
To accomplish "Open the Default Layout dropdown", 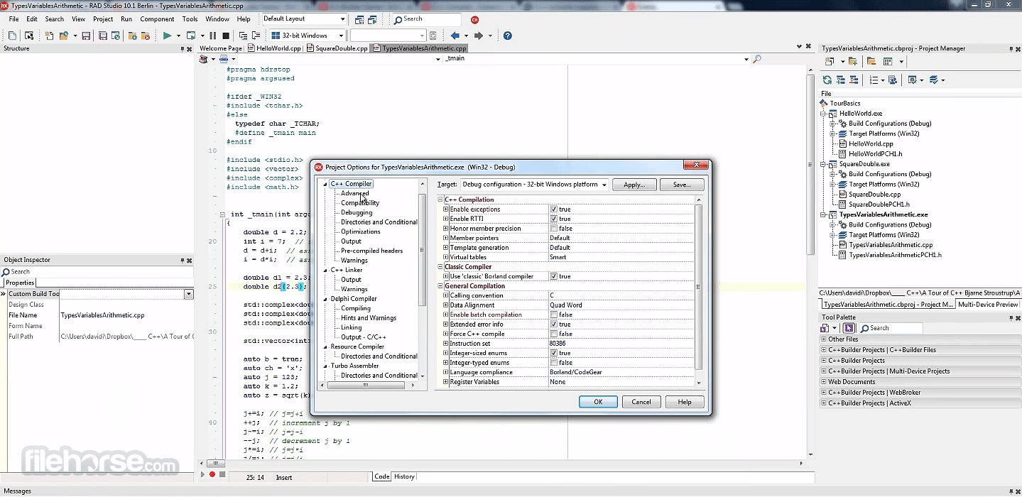I will coord(342,19).
